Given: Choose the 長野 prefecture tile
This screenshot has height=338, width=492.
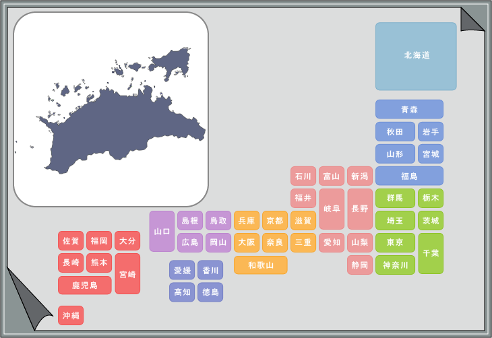Looking at the screenshot, I should point(360,209).
